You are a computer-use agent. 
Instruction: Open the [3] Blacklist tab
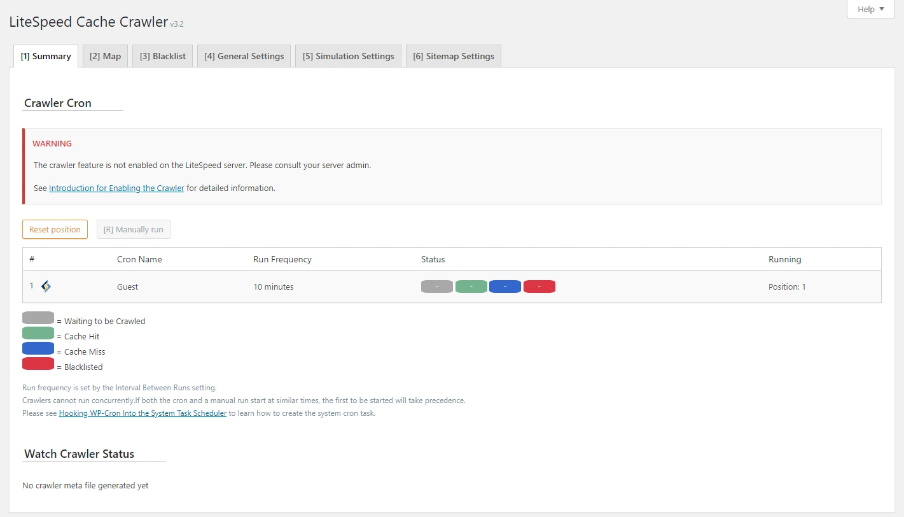[163, 56]
